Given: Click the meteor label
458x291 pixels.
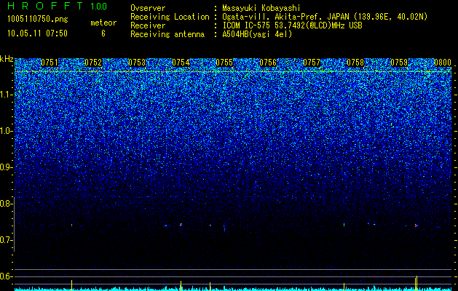Looking at the screenshot, I should pos(103,23).
